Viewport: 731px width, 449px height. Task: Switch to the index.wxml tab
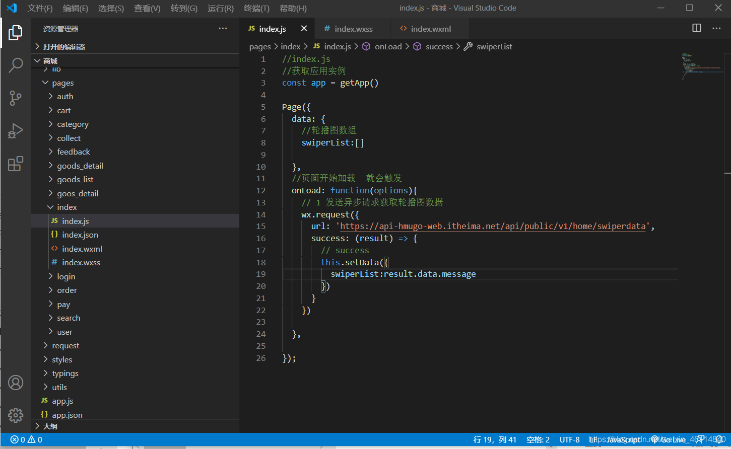coord(430,29)
